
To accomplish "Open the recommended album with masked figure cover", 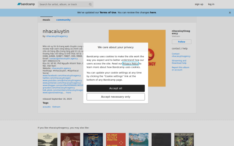I will (x=70, y=139).
